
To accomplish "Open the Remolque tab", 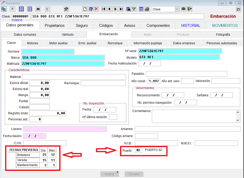I will click(115, 43).
